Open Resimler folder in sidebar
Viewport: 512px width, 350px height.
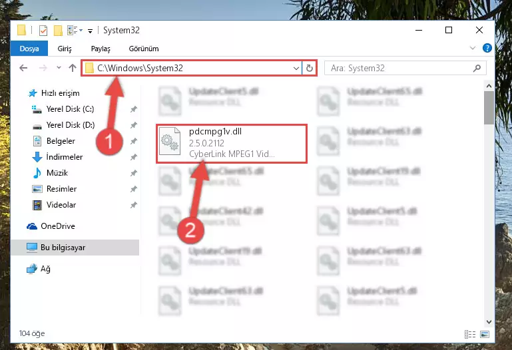(x=55, y=189)
